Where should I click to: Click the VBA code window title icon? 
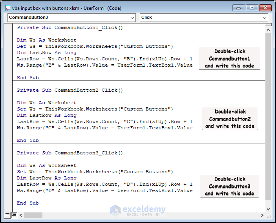[x=7, y=8]
